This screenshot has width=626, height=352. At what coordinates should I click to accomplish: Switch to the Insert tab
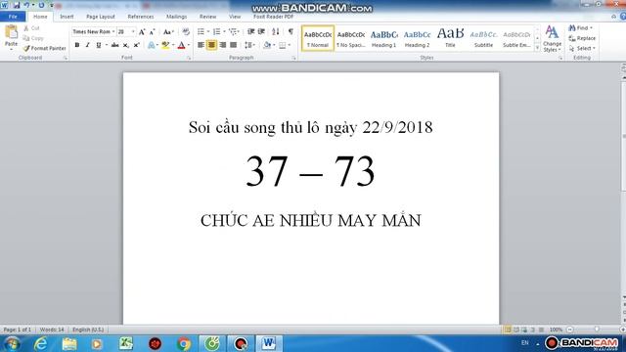(67, 17)
